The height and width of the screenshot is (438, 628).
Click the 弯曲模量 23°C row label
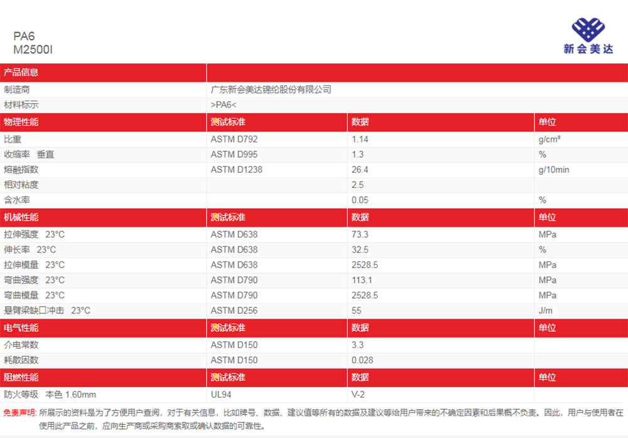[x=34, y=295]
